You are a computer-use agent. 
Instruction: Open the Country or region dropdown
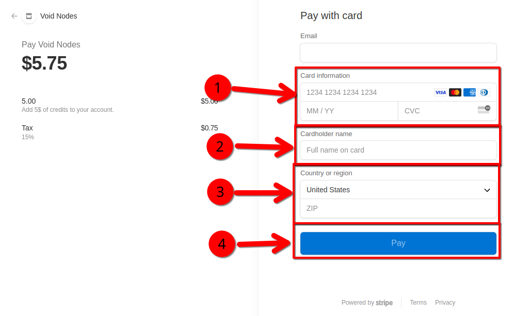[398, 190]
